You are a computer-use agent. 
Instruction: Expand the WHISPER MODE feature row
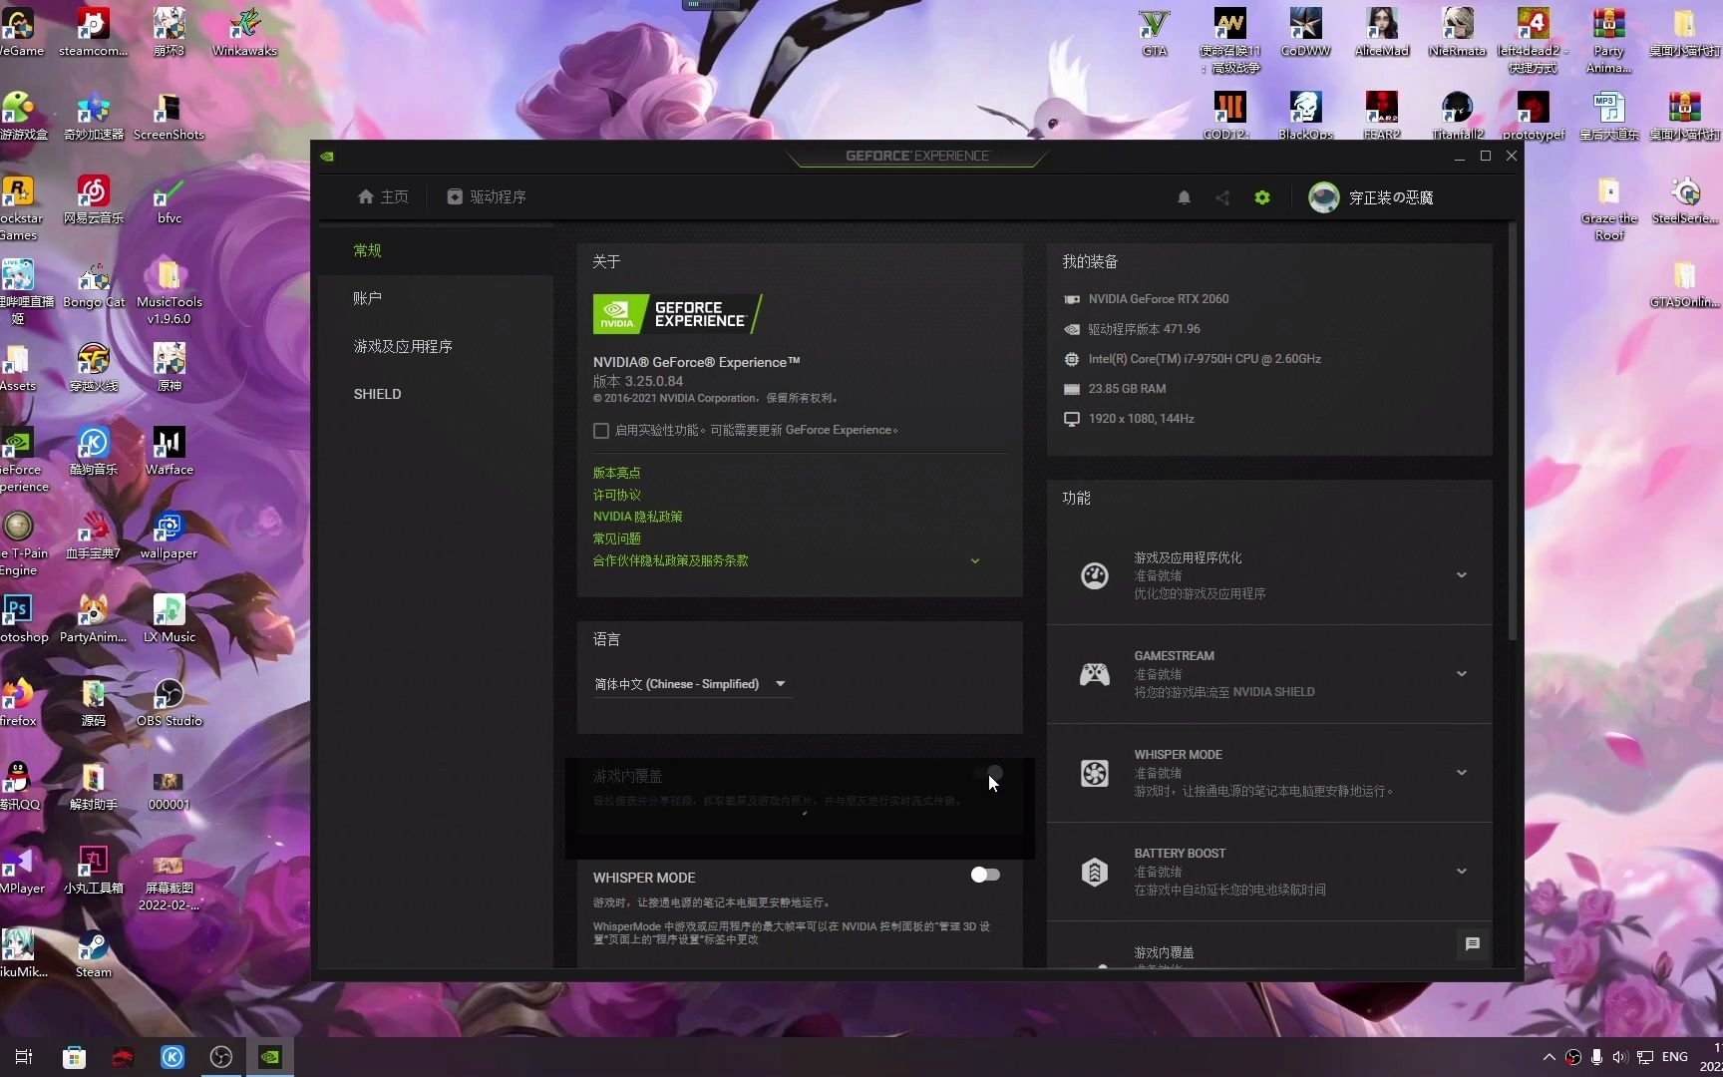pyautogui.click(x=1462, y=773)
